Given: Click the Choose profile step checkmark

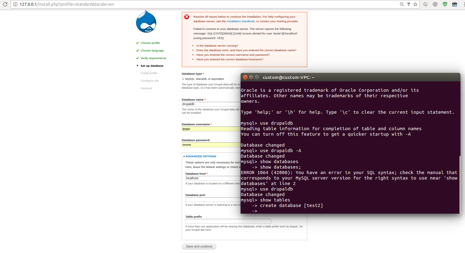Looking at the screenshot, I should click(x=138, y=43).
